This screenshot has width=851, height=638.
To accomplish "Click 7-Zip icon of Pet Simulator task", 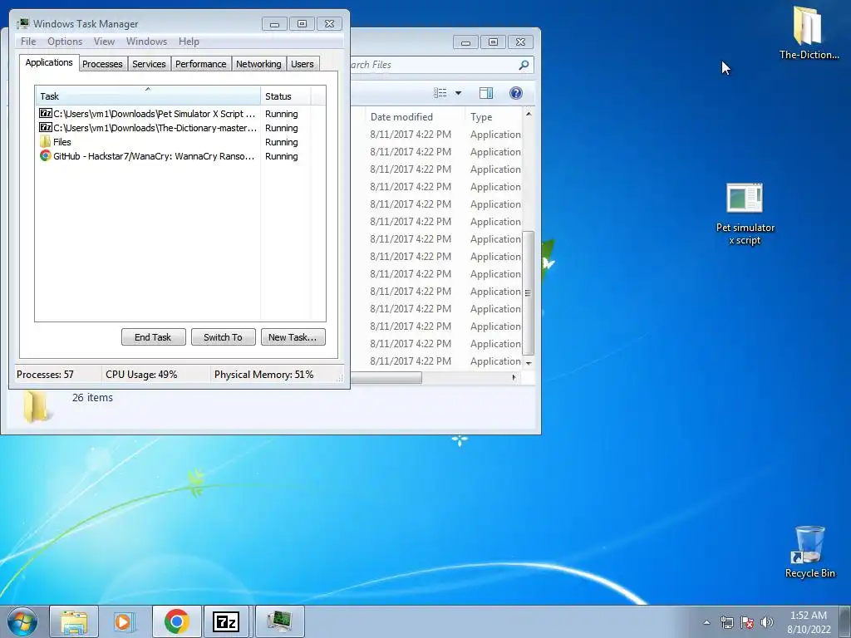I will coord(46,113).
